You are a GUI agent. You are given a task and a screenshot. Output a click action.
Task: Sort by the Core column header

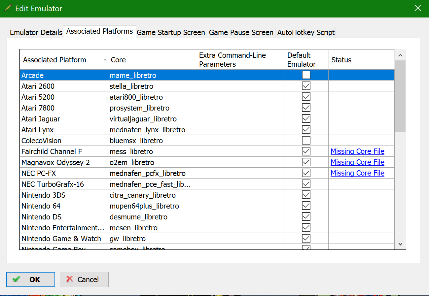pyautogui.click(x=152, y=60)
